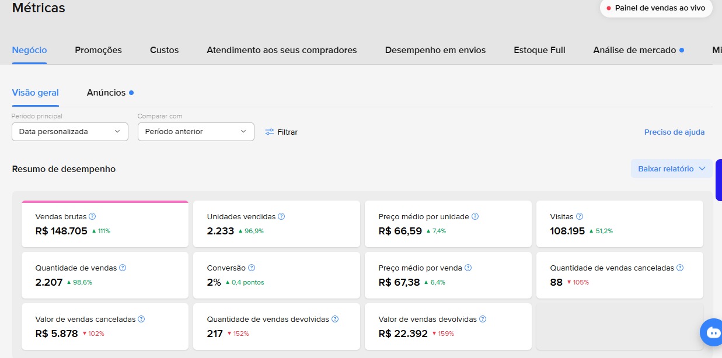Select the Vendas brutas metric card
Screen dimensions: 722x358
pos(105,224)
